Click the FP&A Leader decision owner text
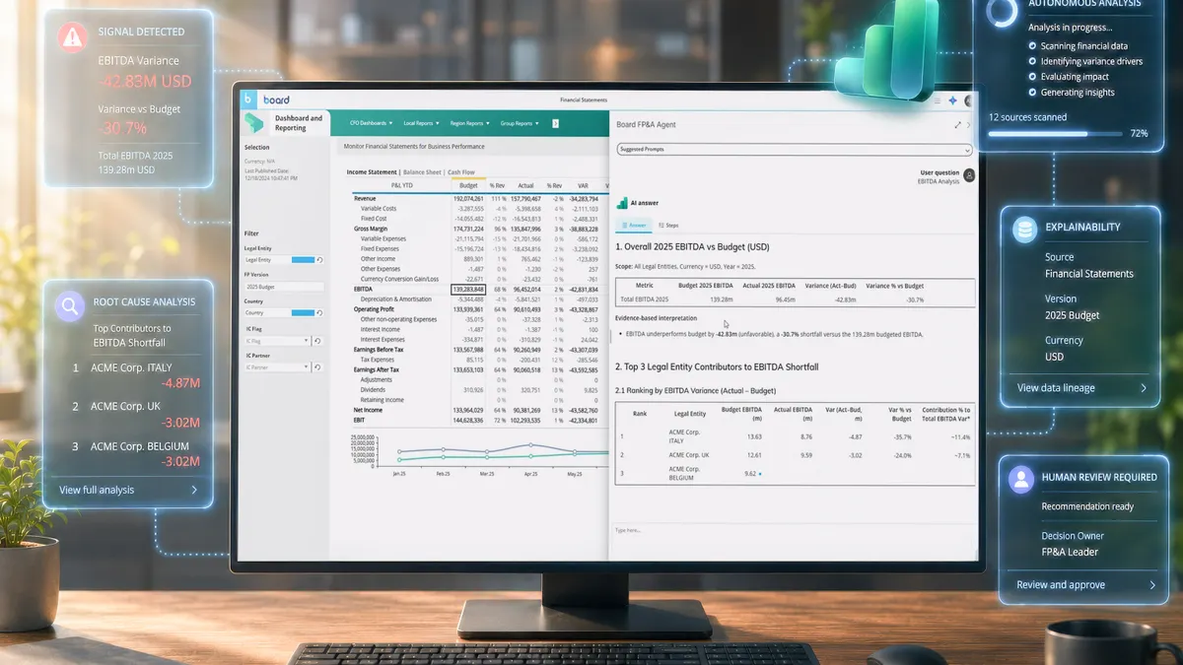 (x=1070, y=552)
